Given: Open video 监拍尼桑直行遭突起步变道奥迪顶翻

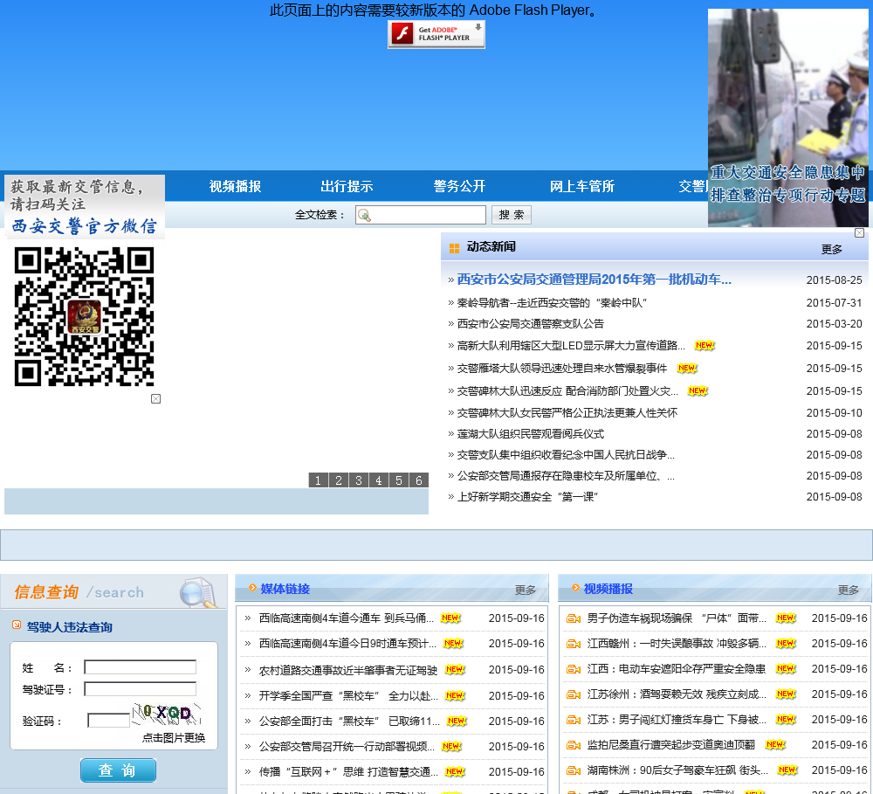Looking at the screenshot, I should coord(670,745).
